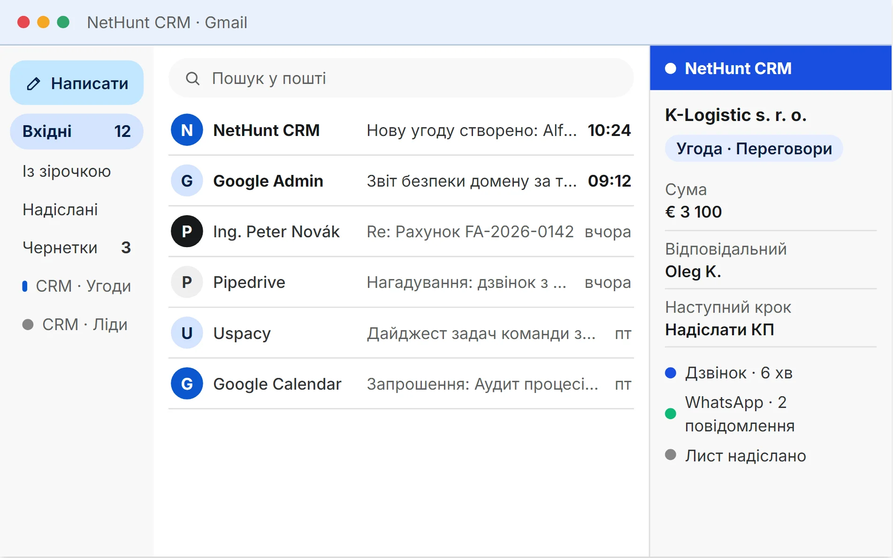Click the search magnifier icon
The width and height of the screenshot is (893, 558).
pyautogui.click(x=192, y=78)
